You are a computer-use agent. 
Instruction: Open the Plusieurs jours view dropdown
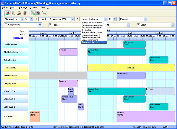(22, 19)
